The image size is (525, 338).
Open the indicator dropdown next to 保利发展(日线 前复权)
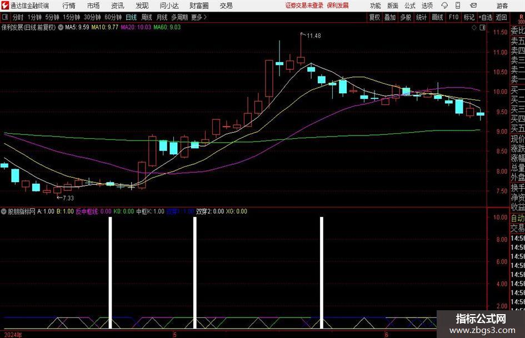point(61,27)
